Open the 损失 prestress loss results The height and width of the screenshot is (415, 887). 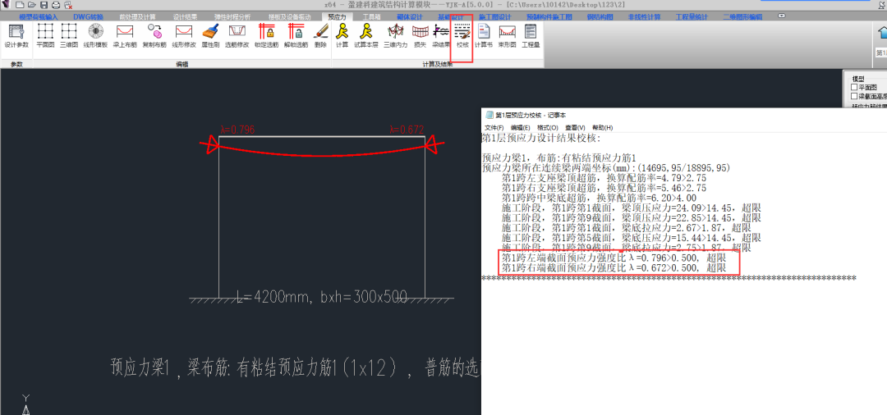420,35
